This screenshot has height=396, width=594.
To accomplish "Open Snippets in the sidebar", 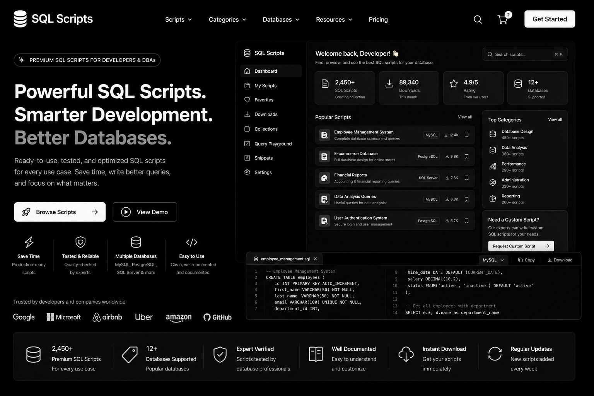I will pyautogui.click(x=271, y=158).
